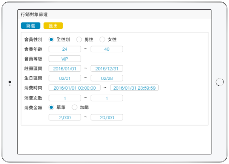Click purchase time end field 2016/01/31 23:59:59

134,88
